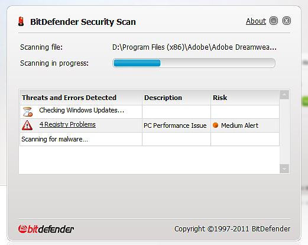Screen dimensions: 308x245
Task: Click the scanned file path text
Action: click(x=194, y=47)
